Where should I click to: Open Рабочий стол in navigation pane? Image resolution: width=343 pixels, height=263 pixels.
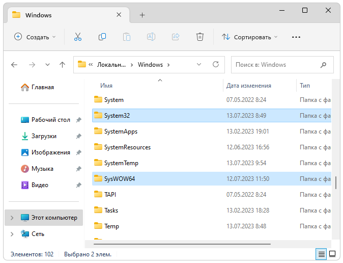pyautogui.click(x=50, y=120)
